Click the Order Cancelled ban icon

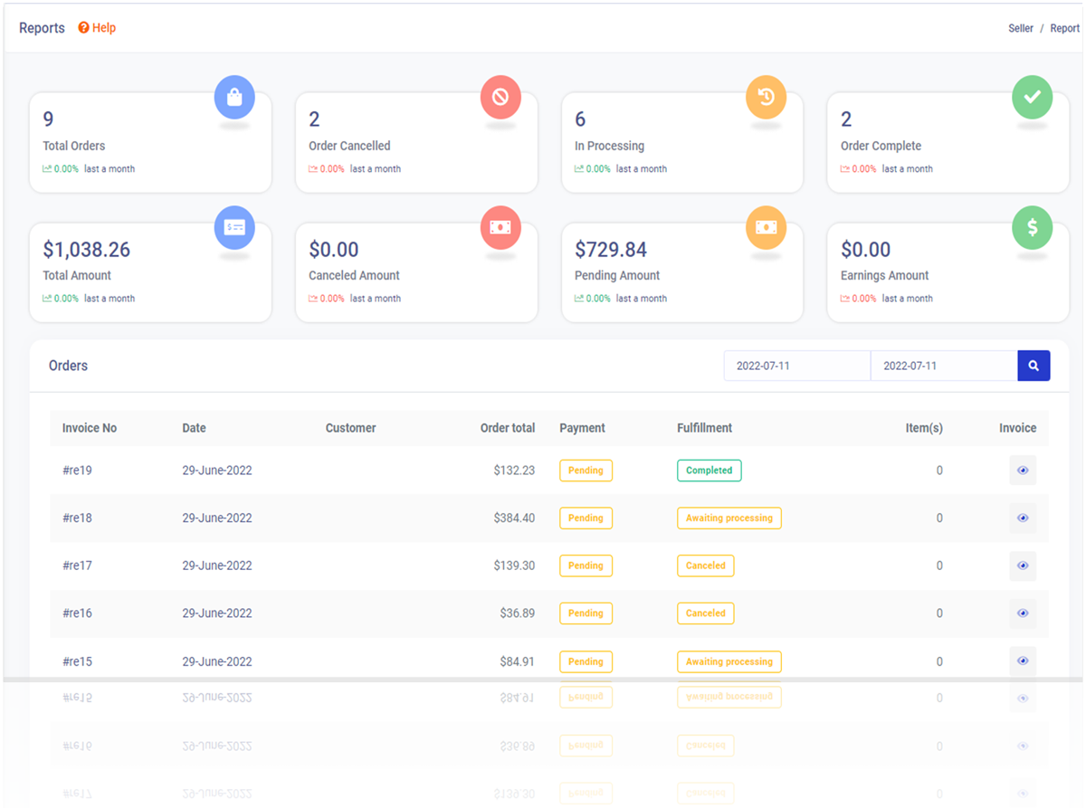pos(500,98)
